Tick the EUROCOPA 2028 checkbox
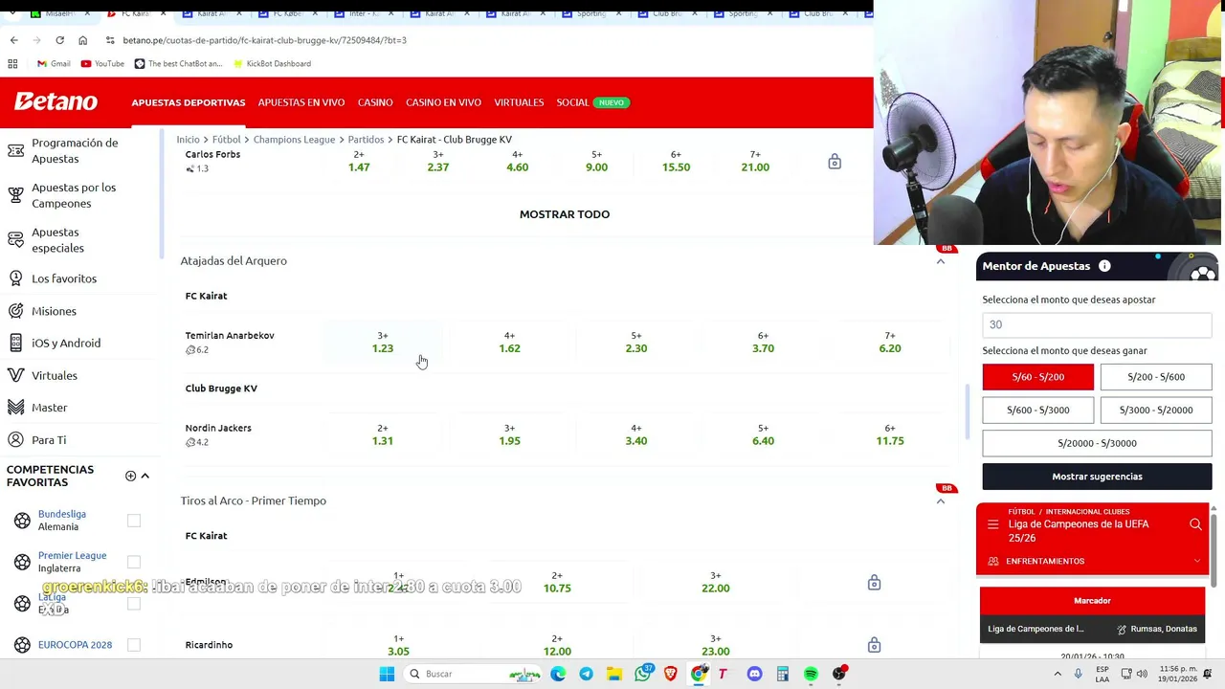1225x689 pixels. click(134, 645)
